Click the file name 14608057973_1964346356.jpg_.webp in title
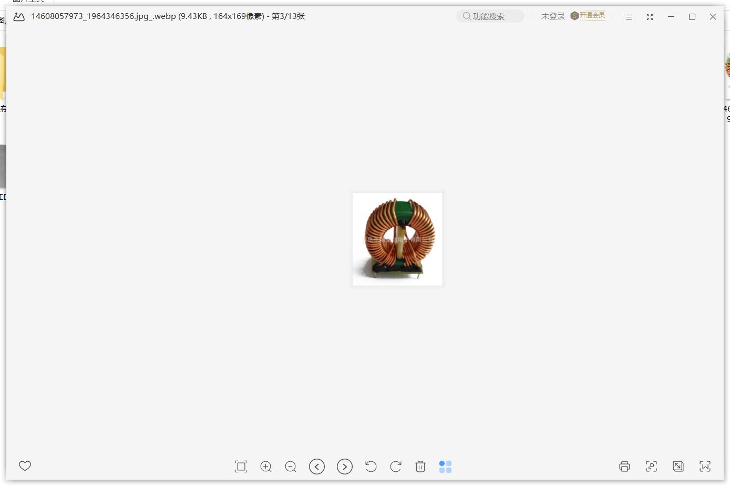Image resolution: width=730 pixels, height=486 pixels. pyautogui.click(x=104, y=16)
